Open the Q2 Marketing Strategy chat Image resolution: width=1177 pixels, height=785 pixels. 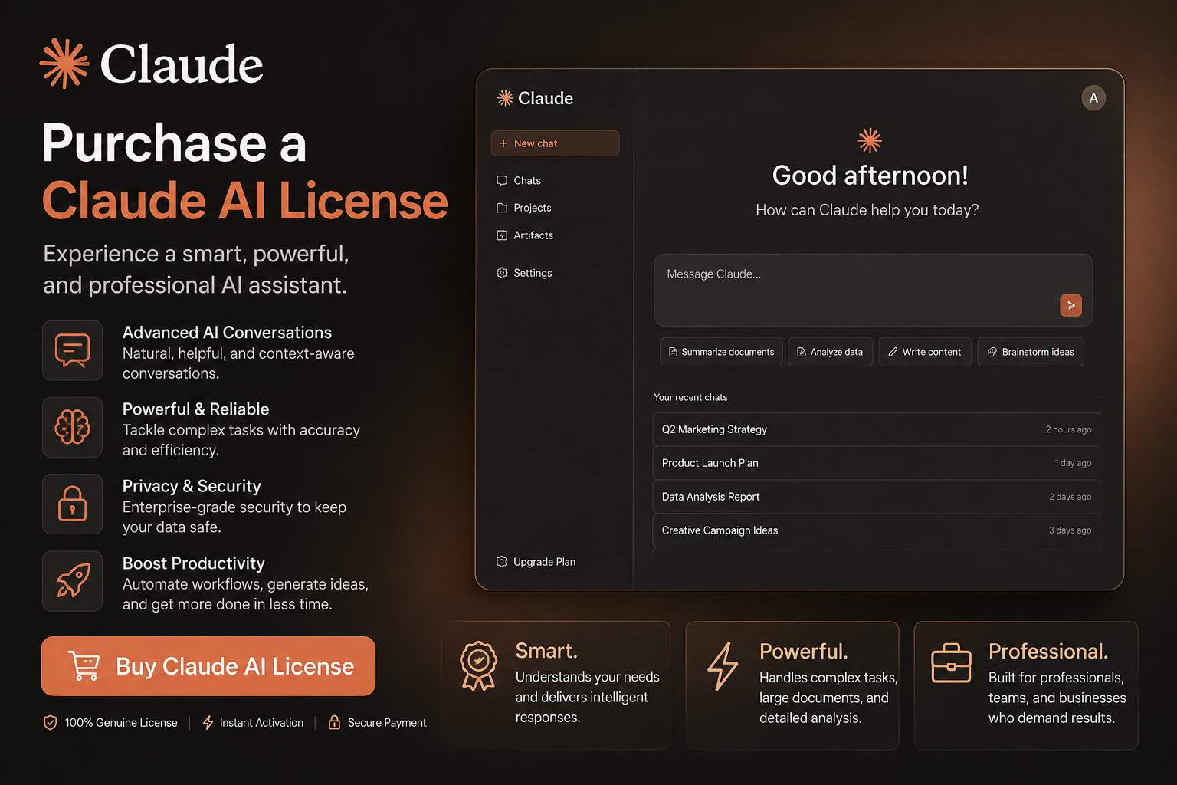pos(877,429)
